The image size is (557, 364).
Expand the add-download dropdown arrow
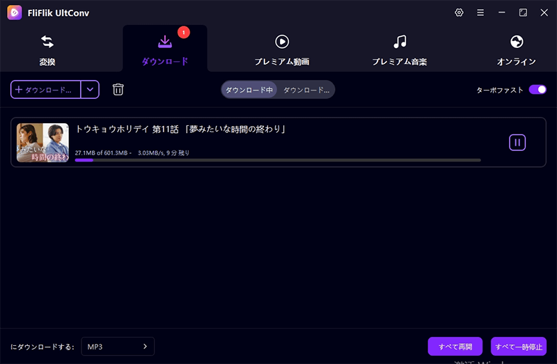pos(90,90)
